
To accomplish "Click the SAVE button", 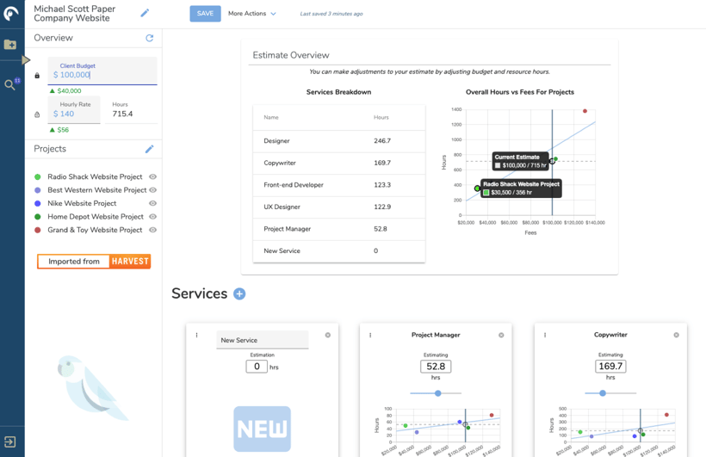I will [x=205, y=14].
